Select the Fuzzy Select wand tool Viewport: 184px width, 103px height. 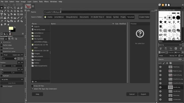[11, 8]
